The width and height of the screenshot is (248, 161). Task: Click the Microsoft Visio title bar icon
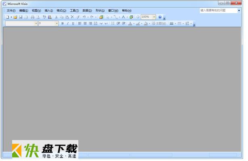coord(4,4)
